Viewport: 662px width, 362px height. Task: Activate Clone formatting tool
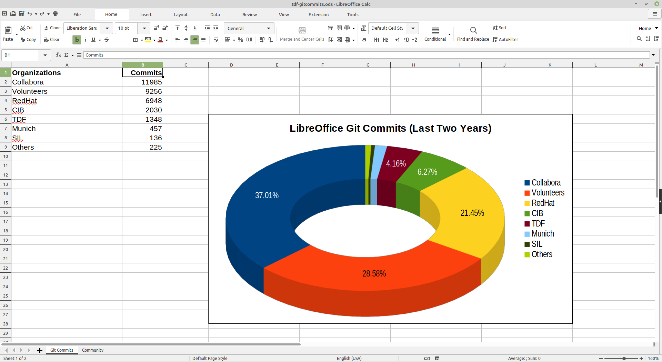[x=52, y=28]
